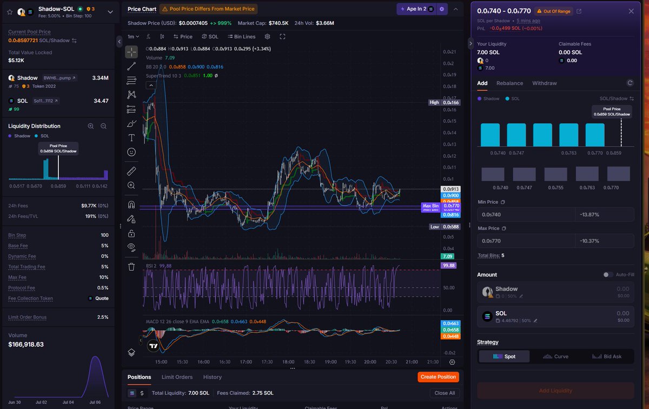The image size is (649, 409).
Task: Collapse the left pool info sidebar
Action: pyautogui.click(x=120, y=41)
